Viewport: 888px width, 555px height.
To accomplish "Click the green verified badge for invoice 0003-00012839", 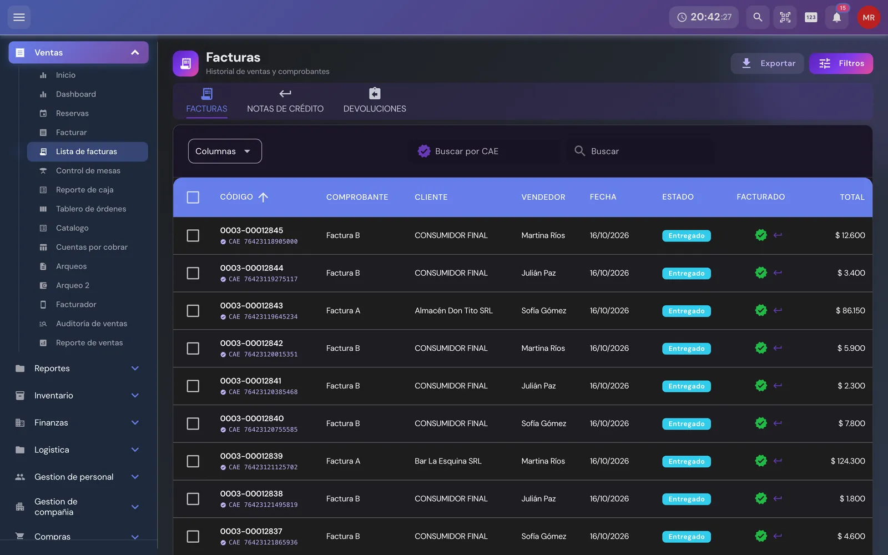I will pos(761,461).
